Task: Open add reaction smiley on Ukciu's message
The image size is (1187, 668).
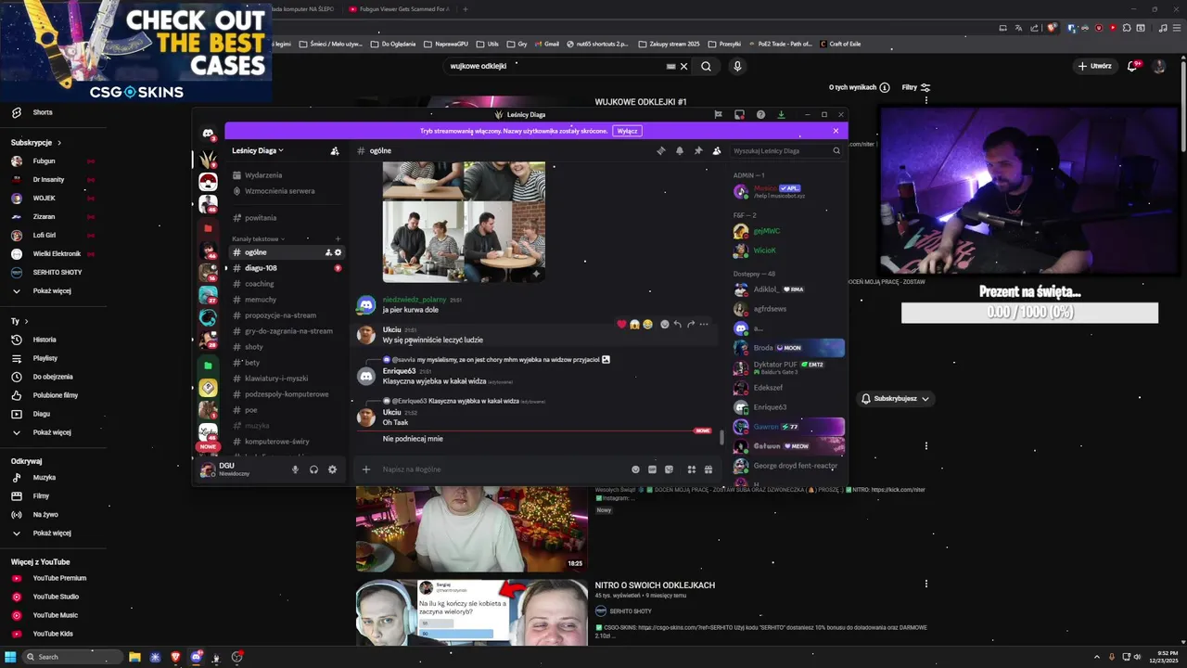Action: click(664, 324)
